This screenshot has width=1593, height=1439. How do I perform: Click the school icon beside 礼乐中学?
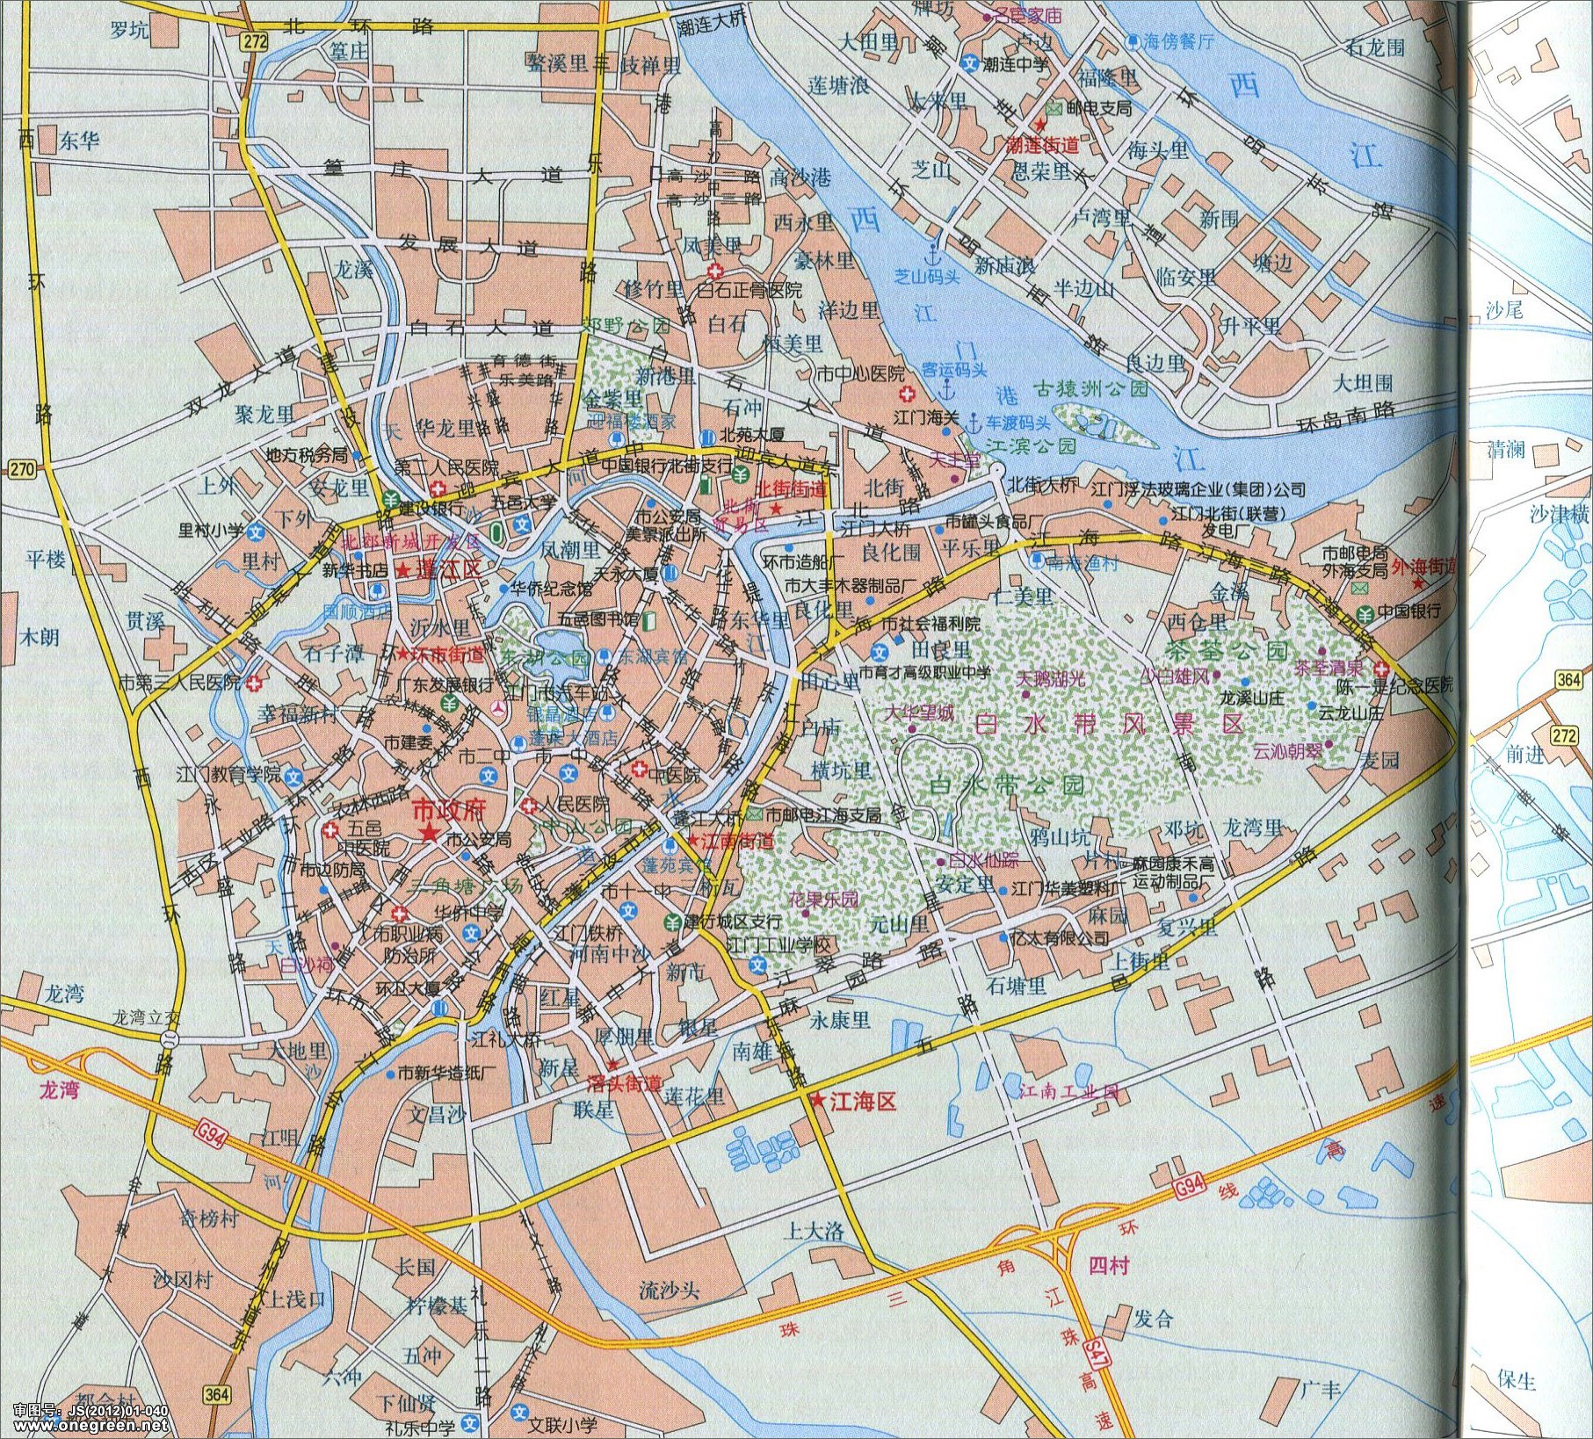tap(471, 1421)
